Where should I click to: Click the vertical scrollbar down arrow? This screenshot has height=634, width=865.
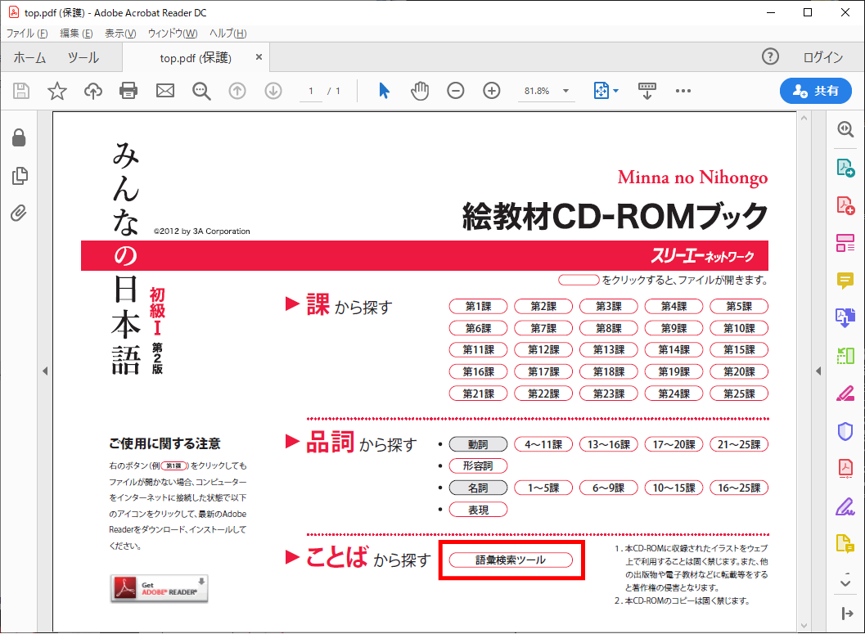point(804,626)
